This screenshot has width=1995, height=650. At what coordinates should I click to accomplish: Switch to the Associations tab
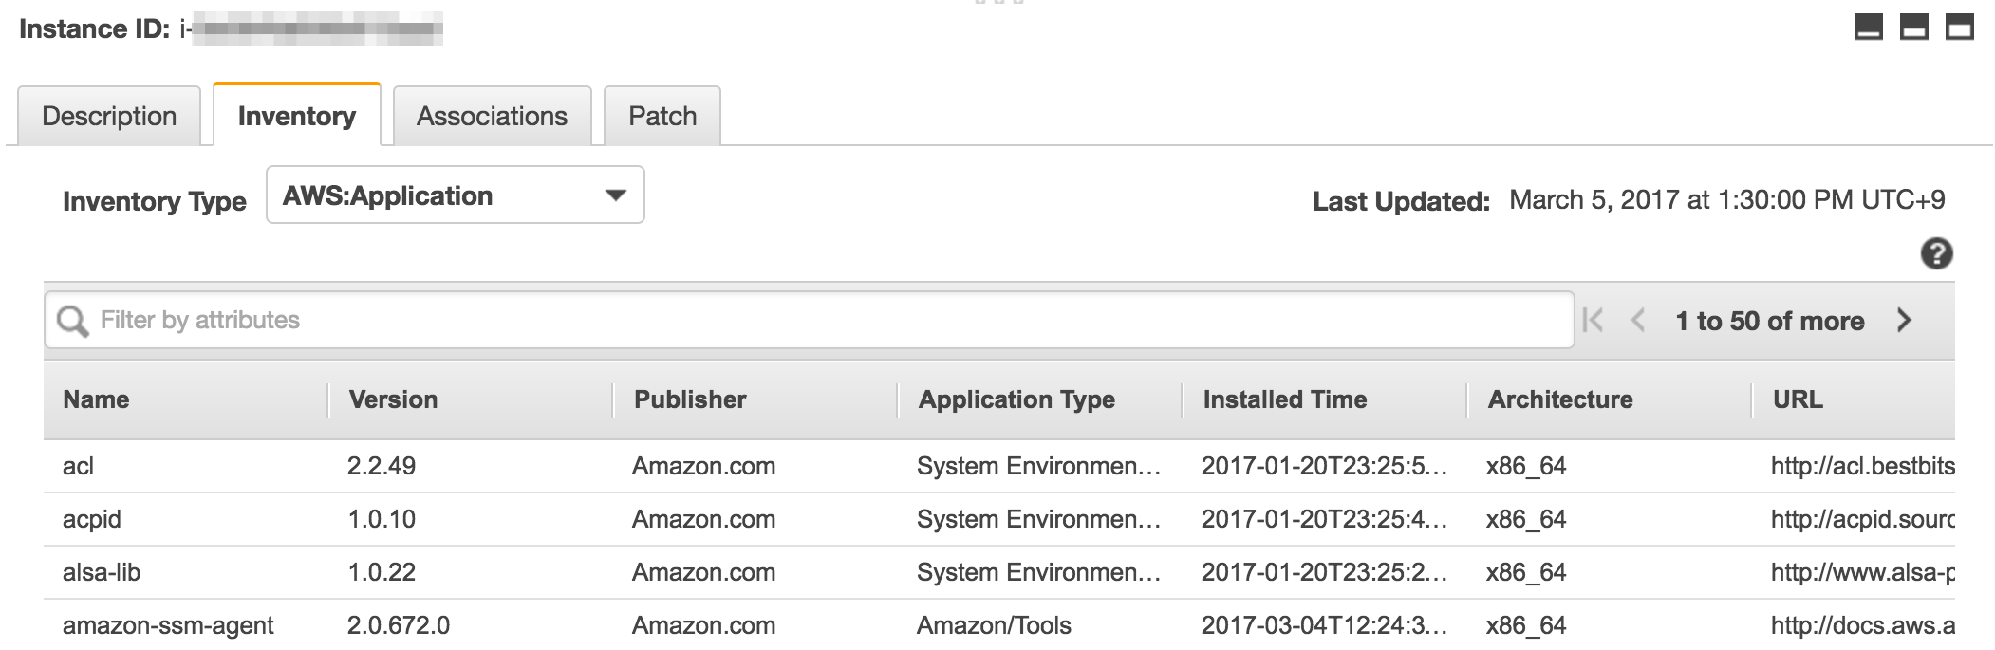coord(492,115)
